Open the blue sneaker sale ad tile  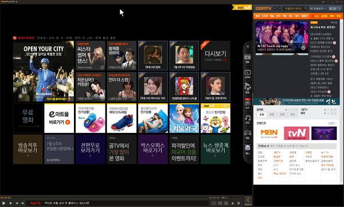[122, 118]
